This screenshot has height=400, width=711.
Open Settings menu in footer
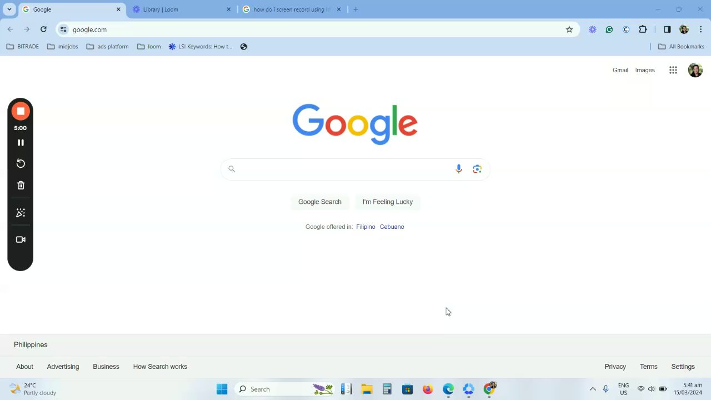tap(683, 367)
